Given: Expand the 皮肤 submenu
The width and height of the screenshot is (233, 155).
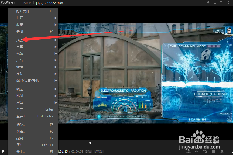Looking at the screenshot, I should pyautogui.click(x=33, y=74).
